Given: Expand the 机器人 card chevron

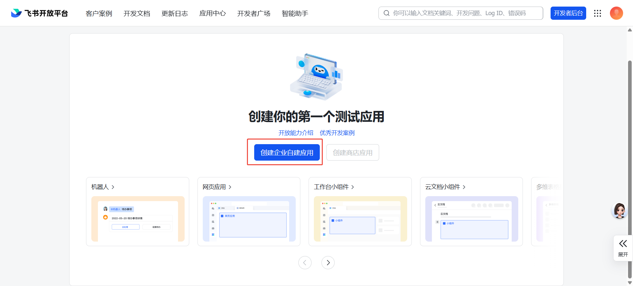Looking at the screenshot, I should pos(113,187).
